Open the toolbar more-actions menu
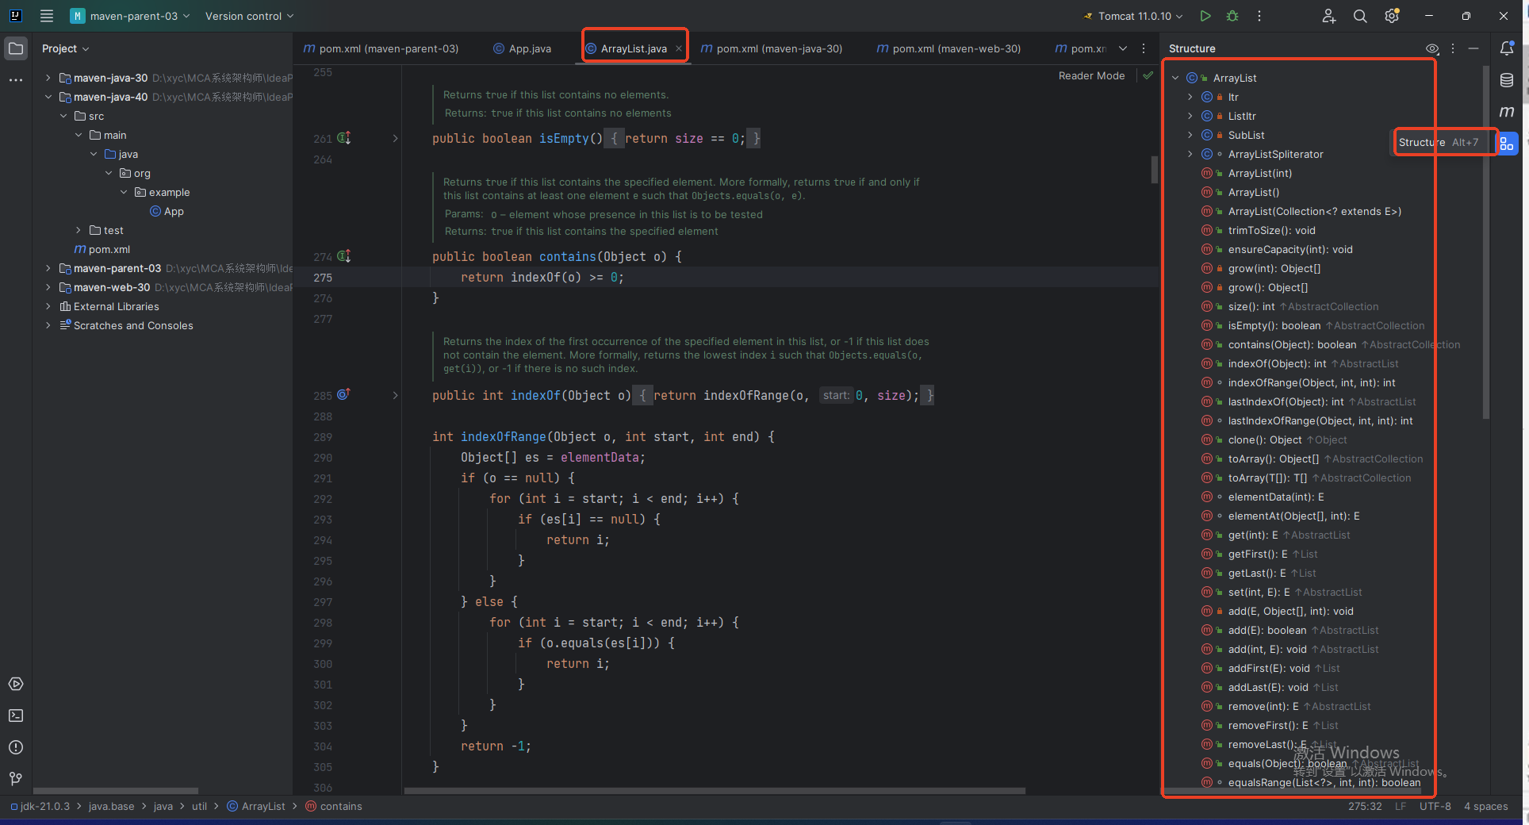1529x825 pixels. [1259, 16]
